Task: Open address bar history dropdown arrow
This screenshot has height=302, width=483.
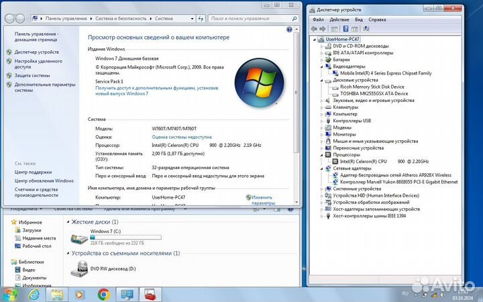Action: coord(192,19)
